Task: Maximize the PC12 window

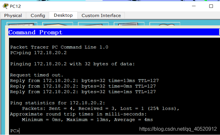Action: [x=211, y=6]
